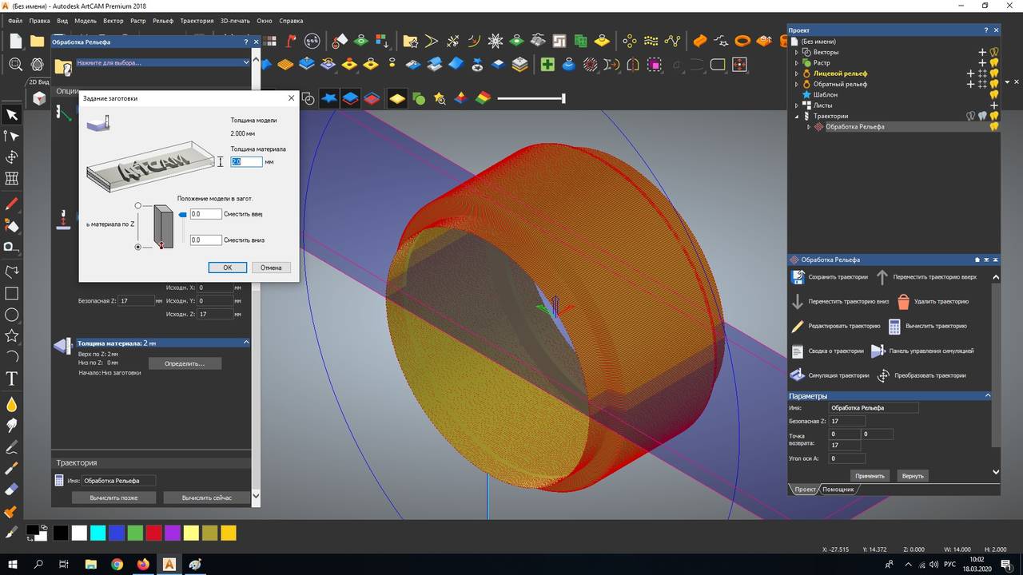
Task: Click Calculate toolpath calculator icon
Action: click(x=894, y=326)
